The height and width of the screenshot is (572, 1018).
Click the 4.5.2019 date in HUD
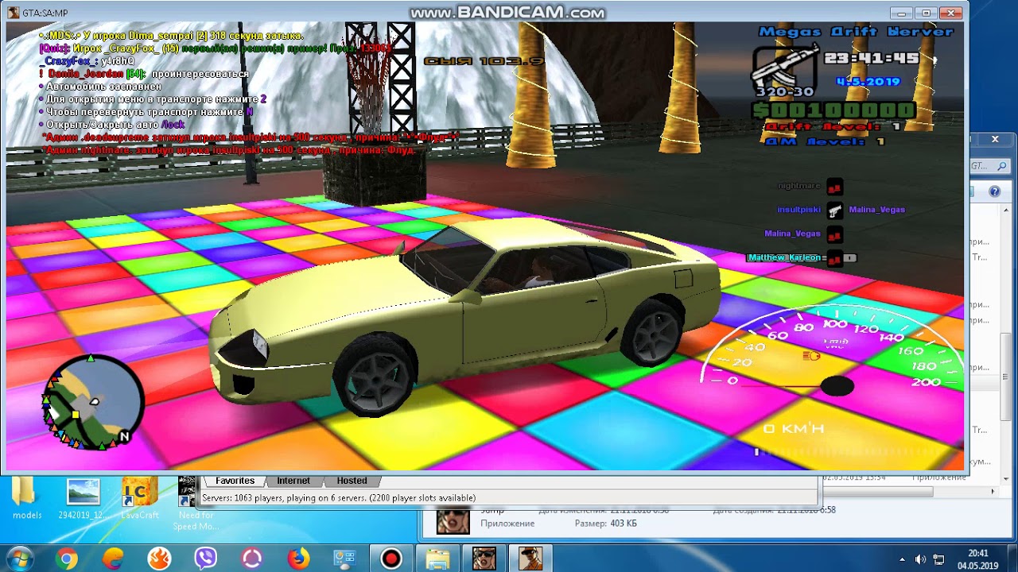pyautogui.click(x=868, y=81)
